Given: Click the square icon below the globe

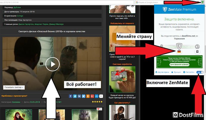Looking at the screenshot, I should [x=197, y=52].
